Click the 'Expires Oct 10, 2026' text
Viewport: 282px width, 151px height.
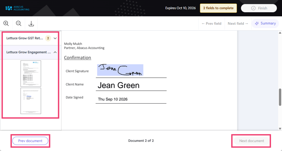click(181, 8)
